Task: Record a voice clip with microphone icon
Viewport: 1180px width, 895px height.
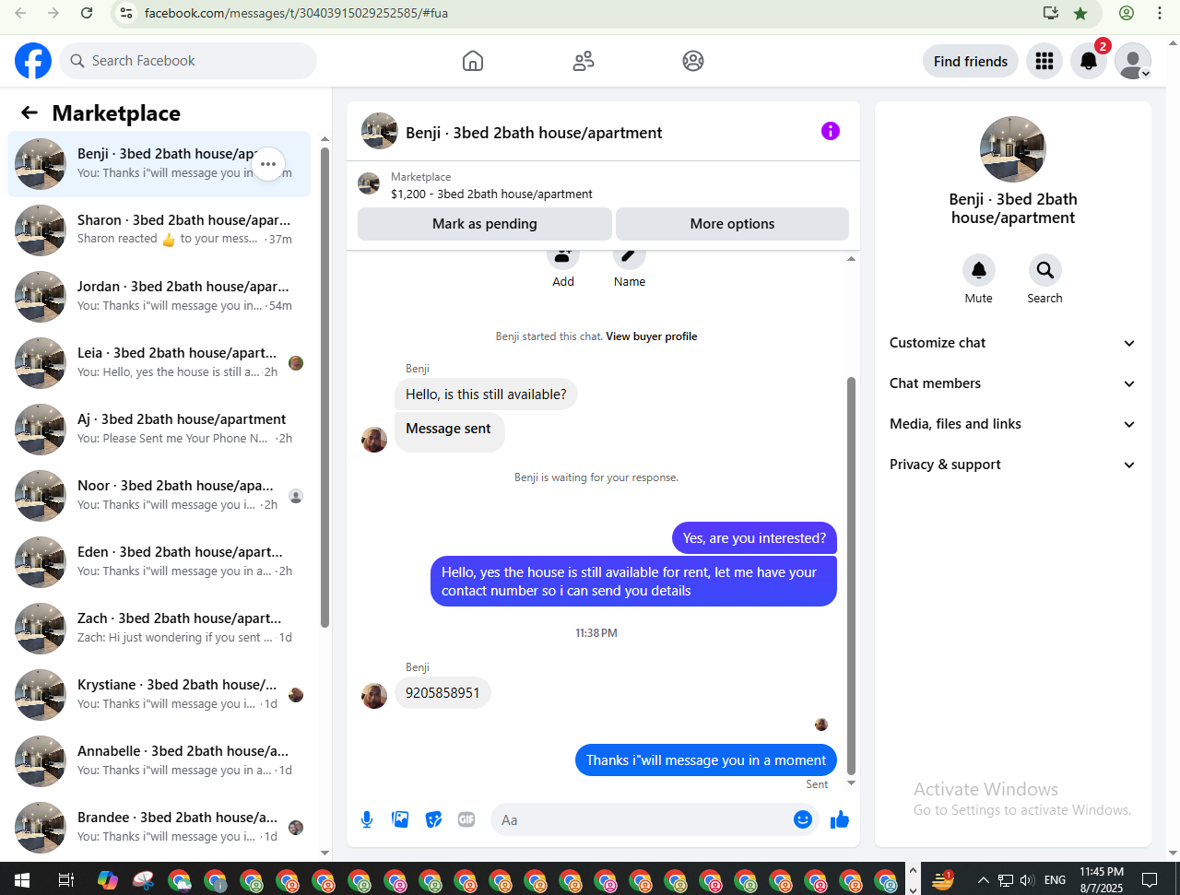Action: point(367,819)
